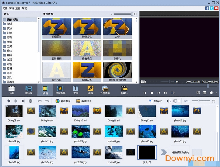Take a snapshot of the preview
220x167 pixels.
tap(205, 93)
